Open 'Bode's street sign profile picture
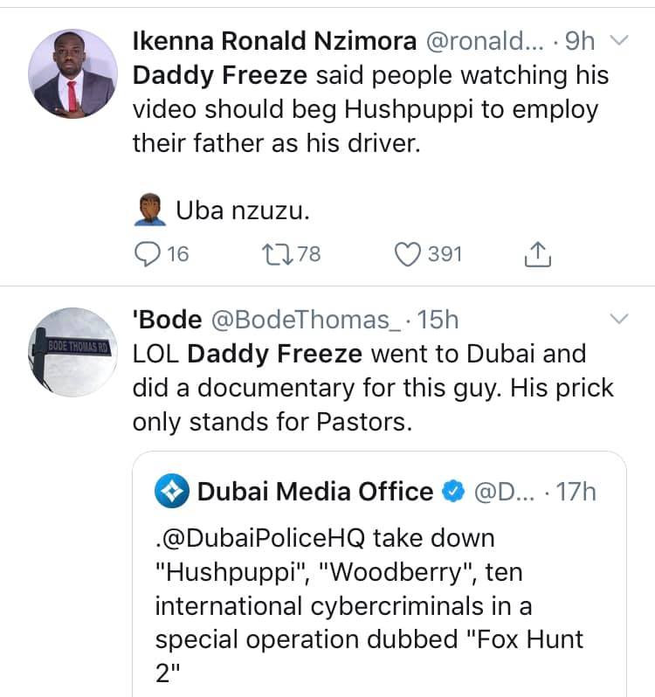Viewport: 655px width, 697px height. point(72,352)
